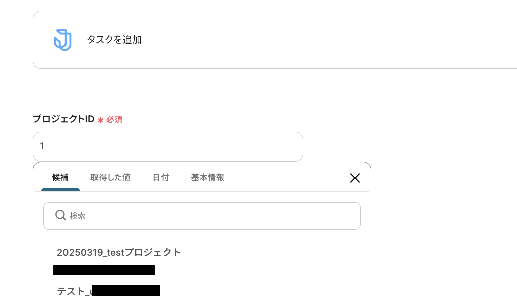517x304 pixels.
Task: Open the 取得した値 tab
Action: click(110, 177)
